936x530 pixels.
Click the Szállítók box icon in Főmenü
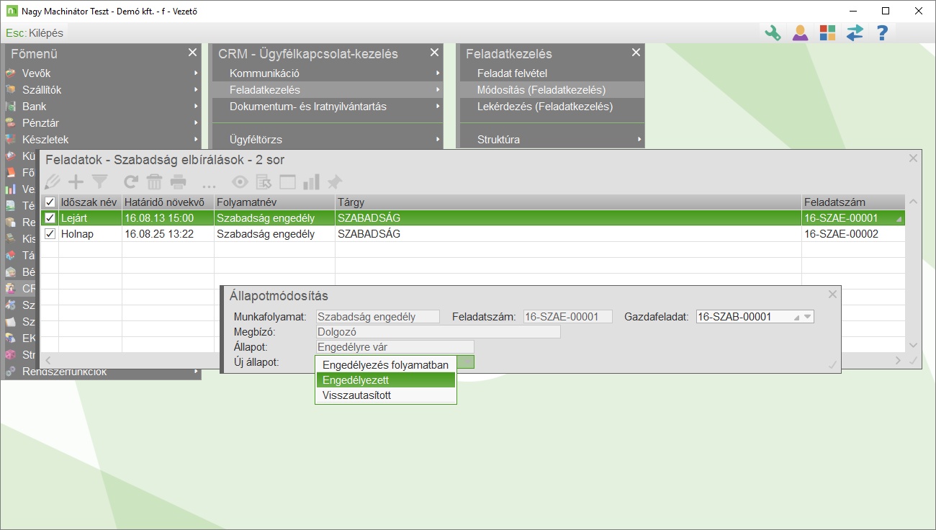tap(11, 90)
